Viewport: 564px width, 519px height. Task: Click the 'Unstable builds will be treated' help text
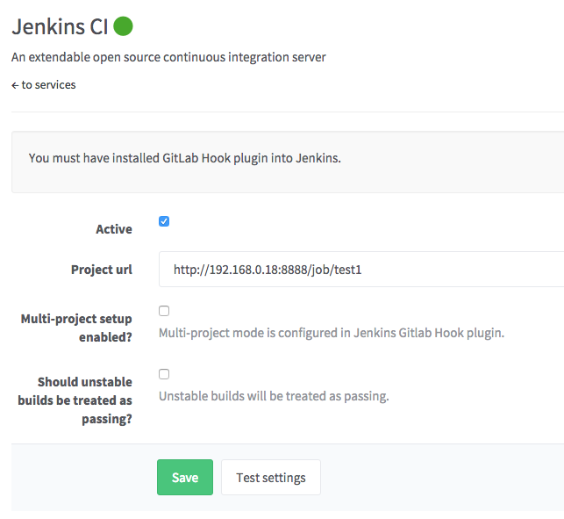pos(273,396)
